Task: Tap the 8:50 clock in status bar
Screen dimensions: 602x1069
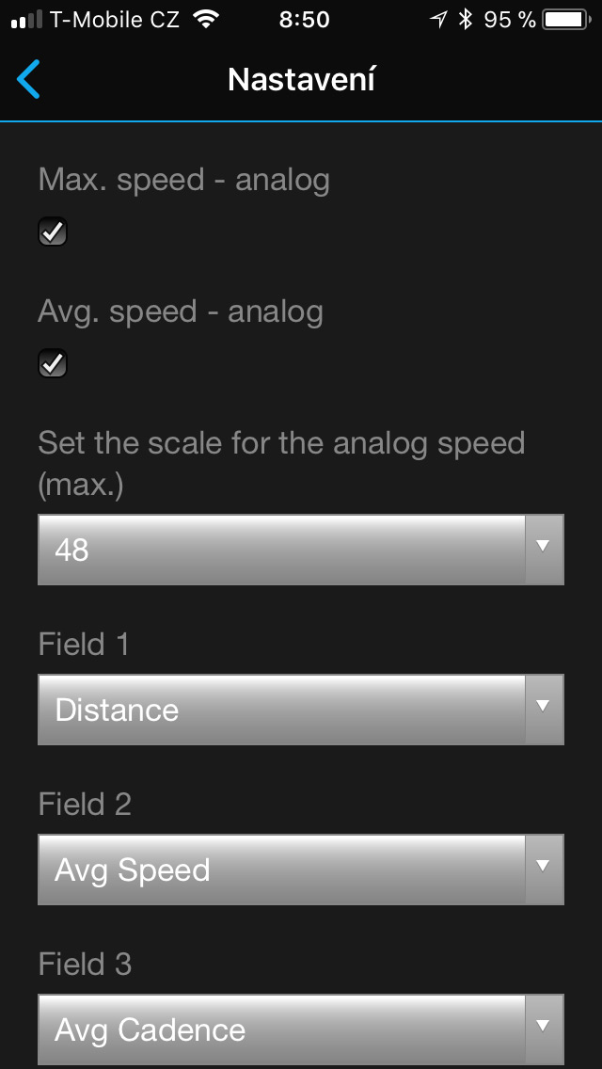Action: (304, 20)
